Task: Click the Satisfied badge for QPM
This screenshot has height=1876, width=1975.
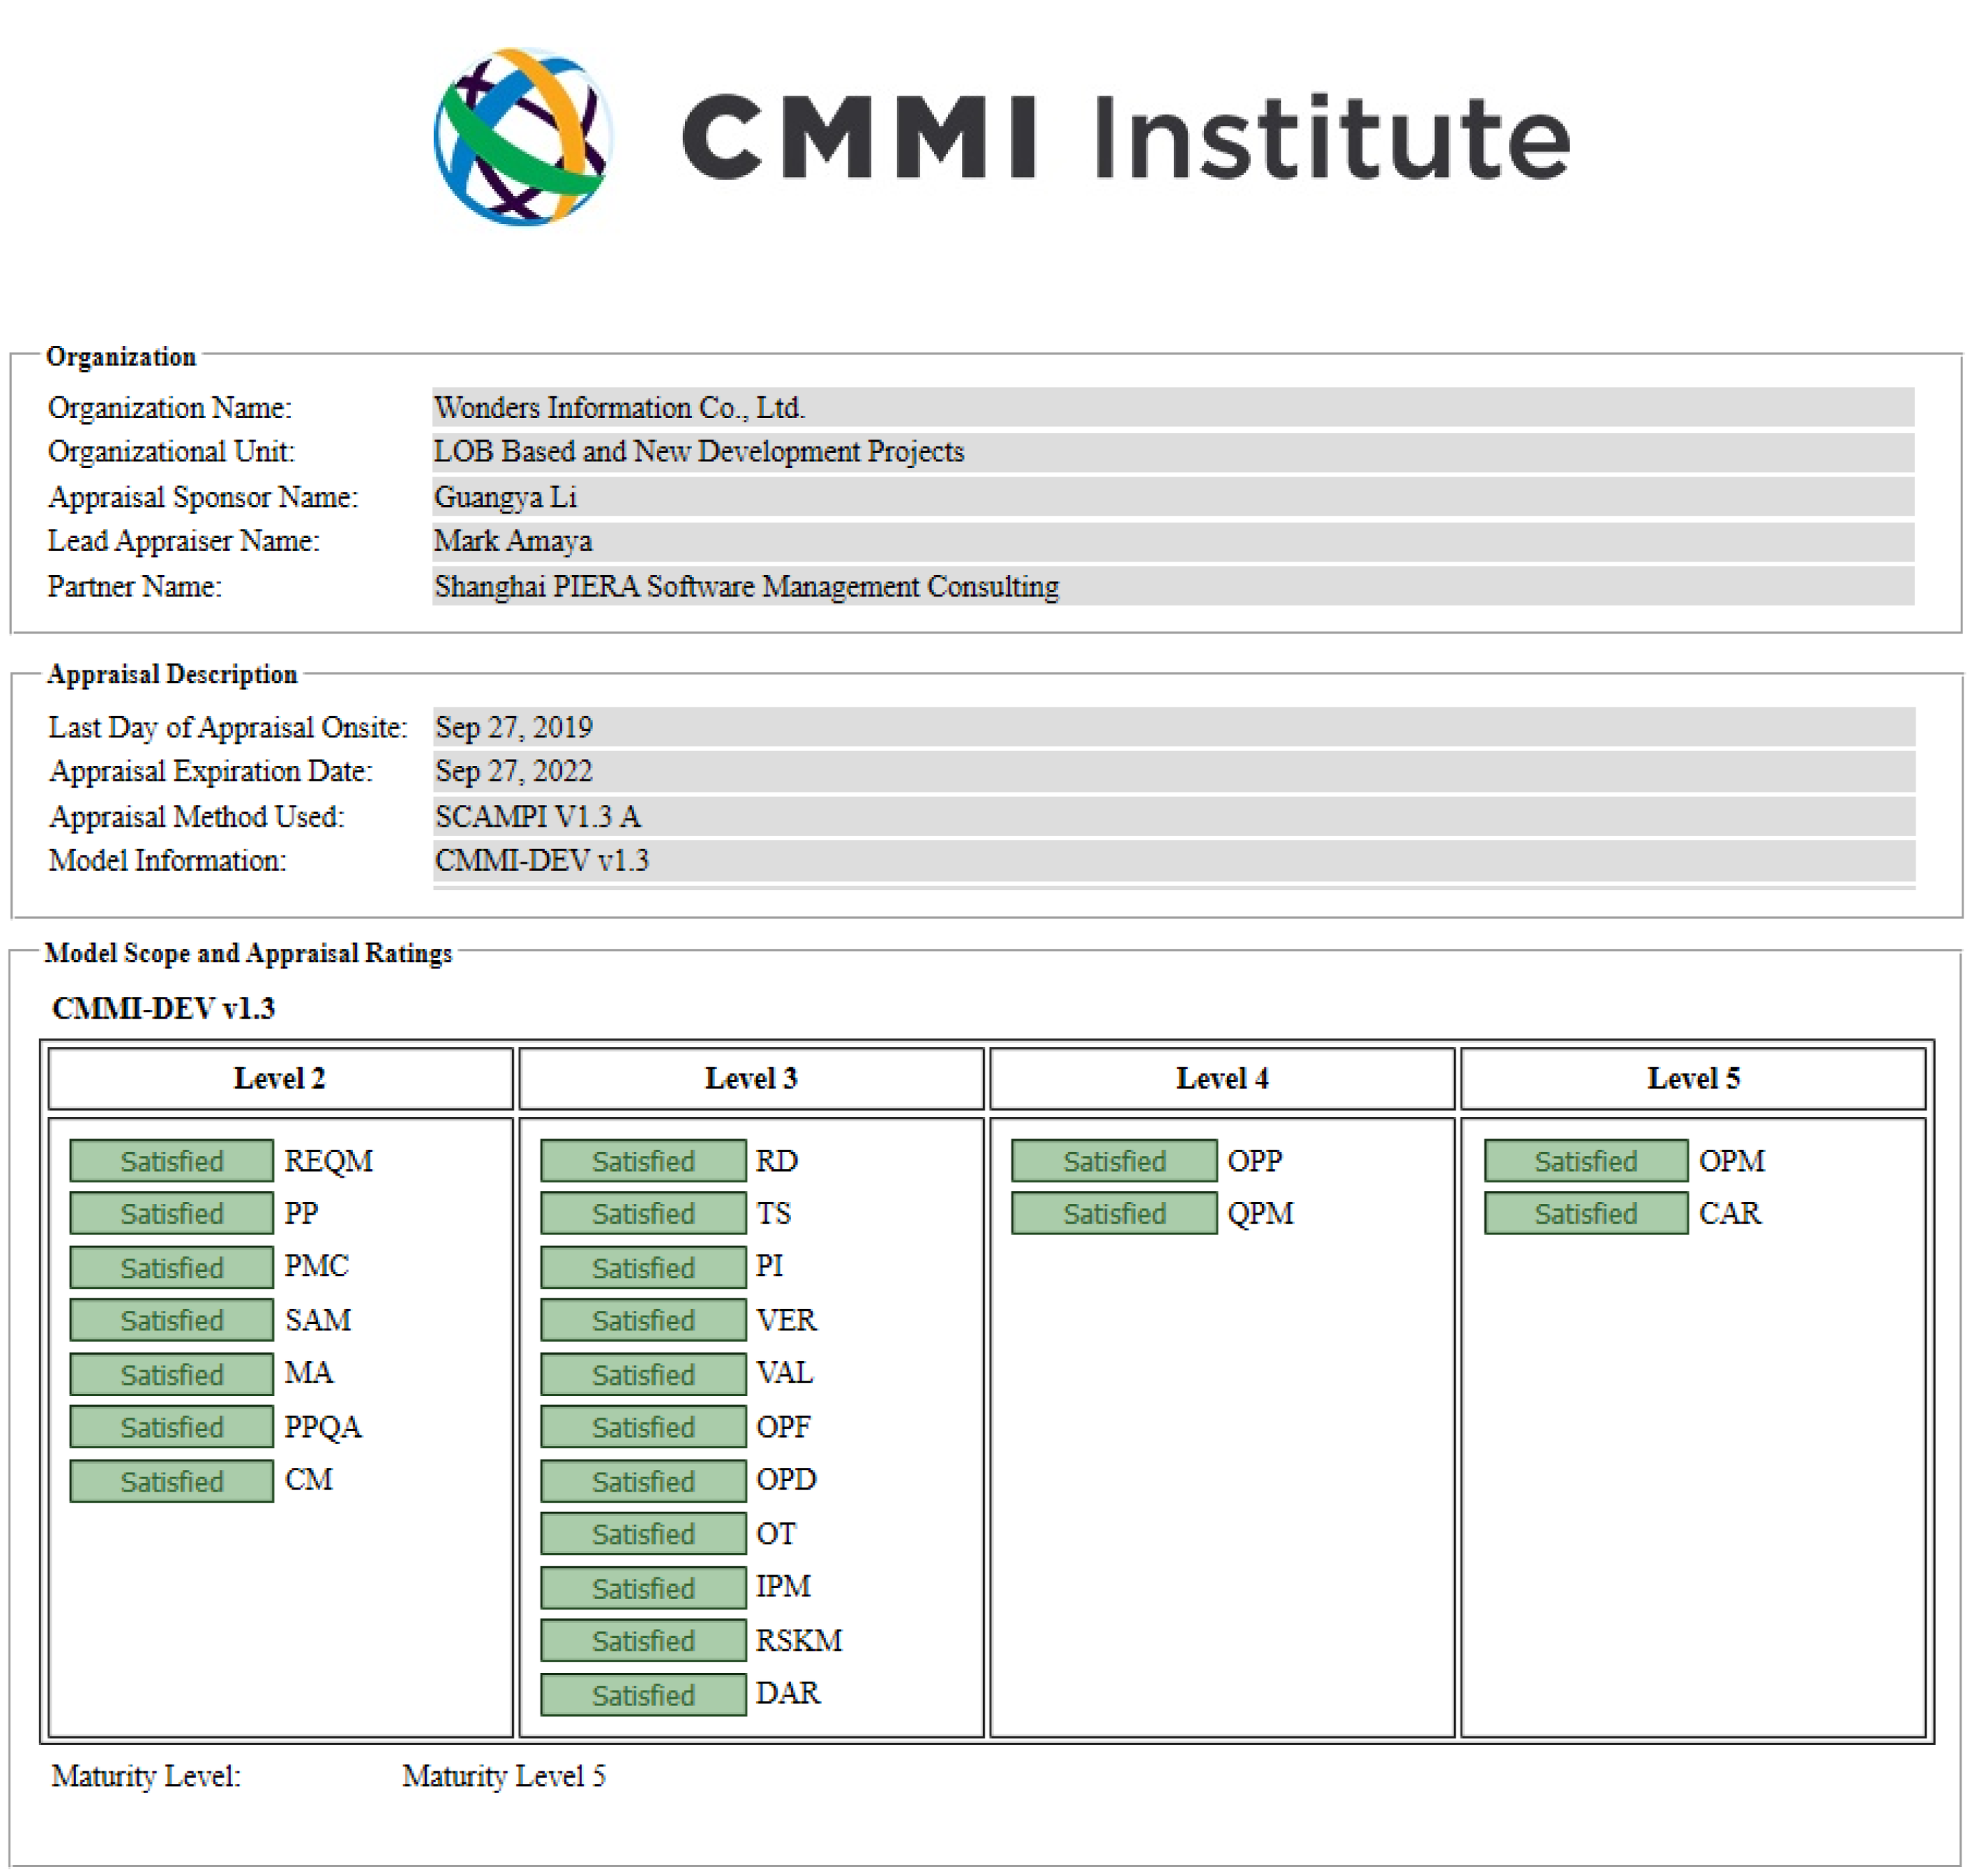Action: point(1114,1213)
